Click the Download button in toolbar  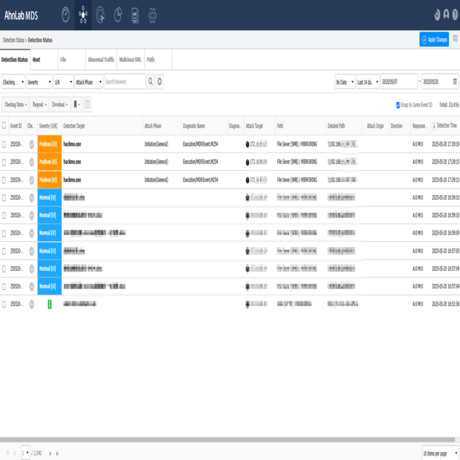coord(59,104)
